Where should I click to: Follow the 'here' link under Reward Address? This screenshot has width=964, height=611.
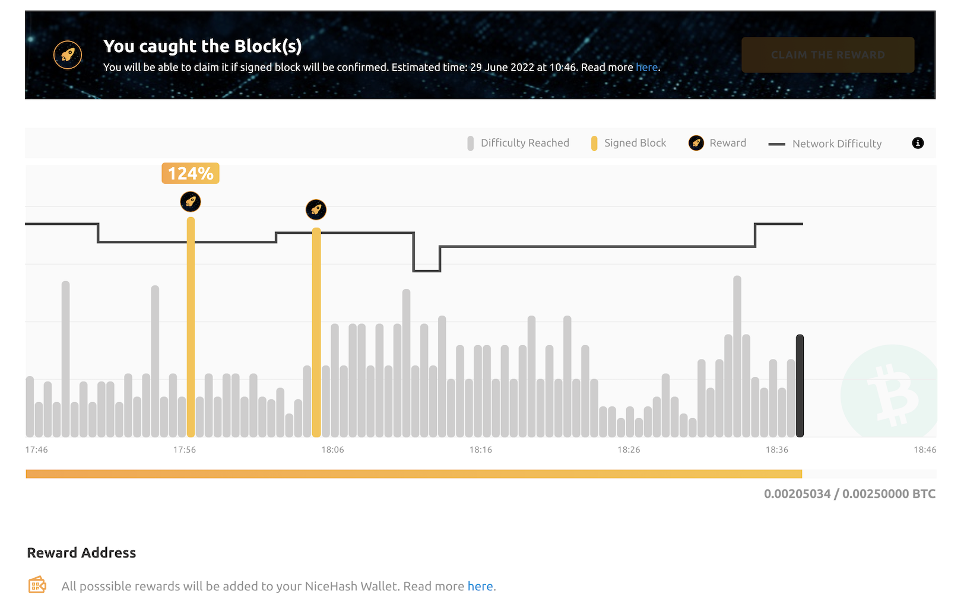pyautogui.click(x=480, y=585)
